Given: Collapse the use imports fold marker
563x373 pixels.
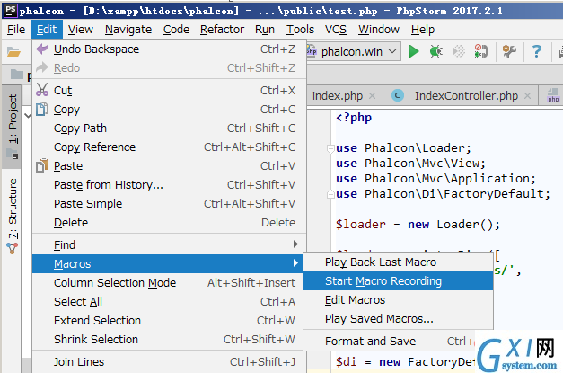Looking at the screenshot, I should click(x=330, y=148).
